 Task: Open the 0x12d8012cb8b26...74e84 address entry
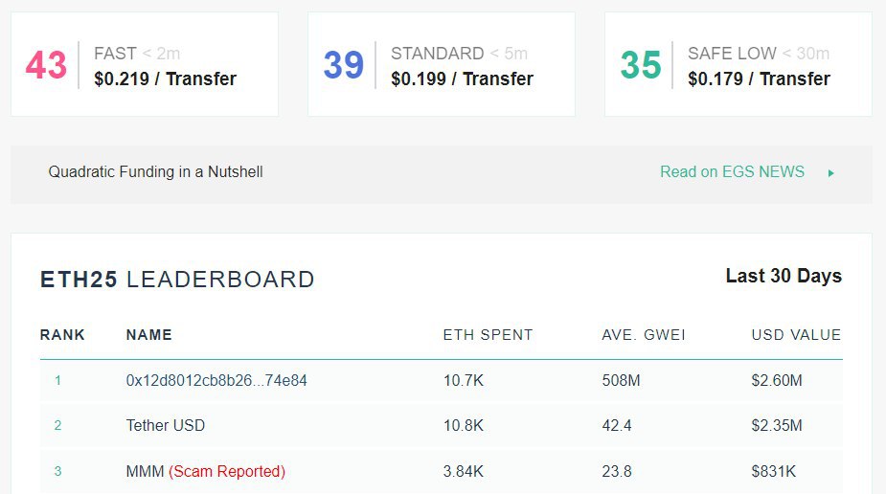[216, 380]
